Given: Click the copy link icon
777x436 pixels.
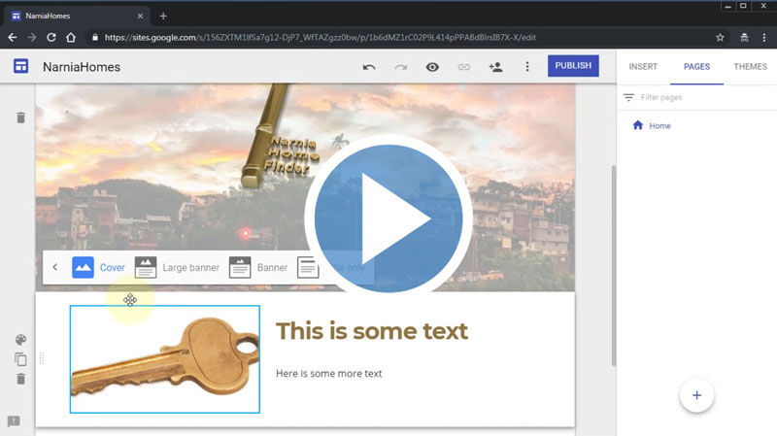Looking at the screenshot, I should coord(463,67).
